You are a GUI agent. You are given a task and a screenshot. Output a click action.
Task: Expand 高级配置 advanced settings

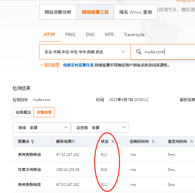tap(50, 65)
